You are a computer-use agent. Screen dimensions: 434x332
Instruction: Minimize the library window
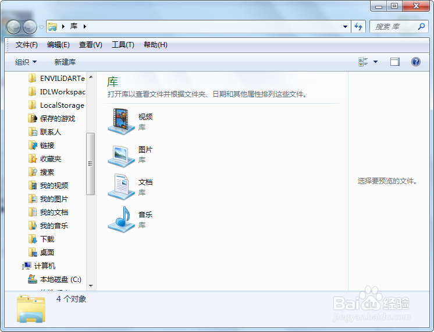[x=378, y=6]
